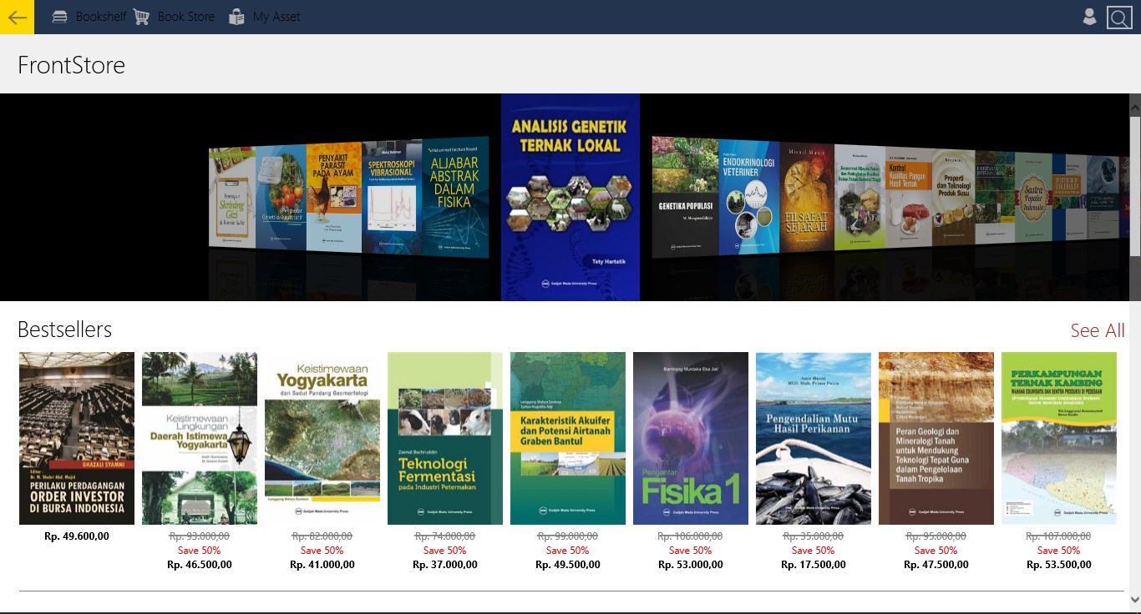The width and height of the screenshot is (1141, 614).
Task: Select Aljabar Abstrak Dalam Fisika cover
Action: click(x=455, y=196)
